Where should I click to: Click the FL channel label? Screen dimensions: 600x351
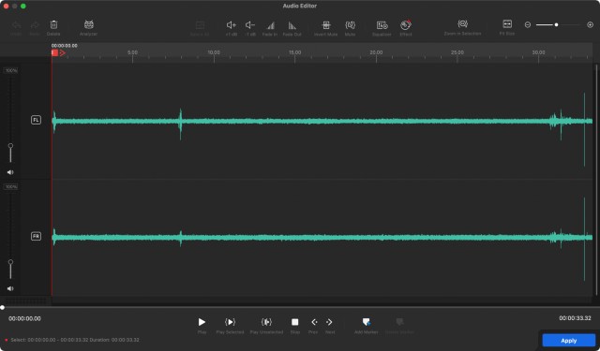(36, 120)
